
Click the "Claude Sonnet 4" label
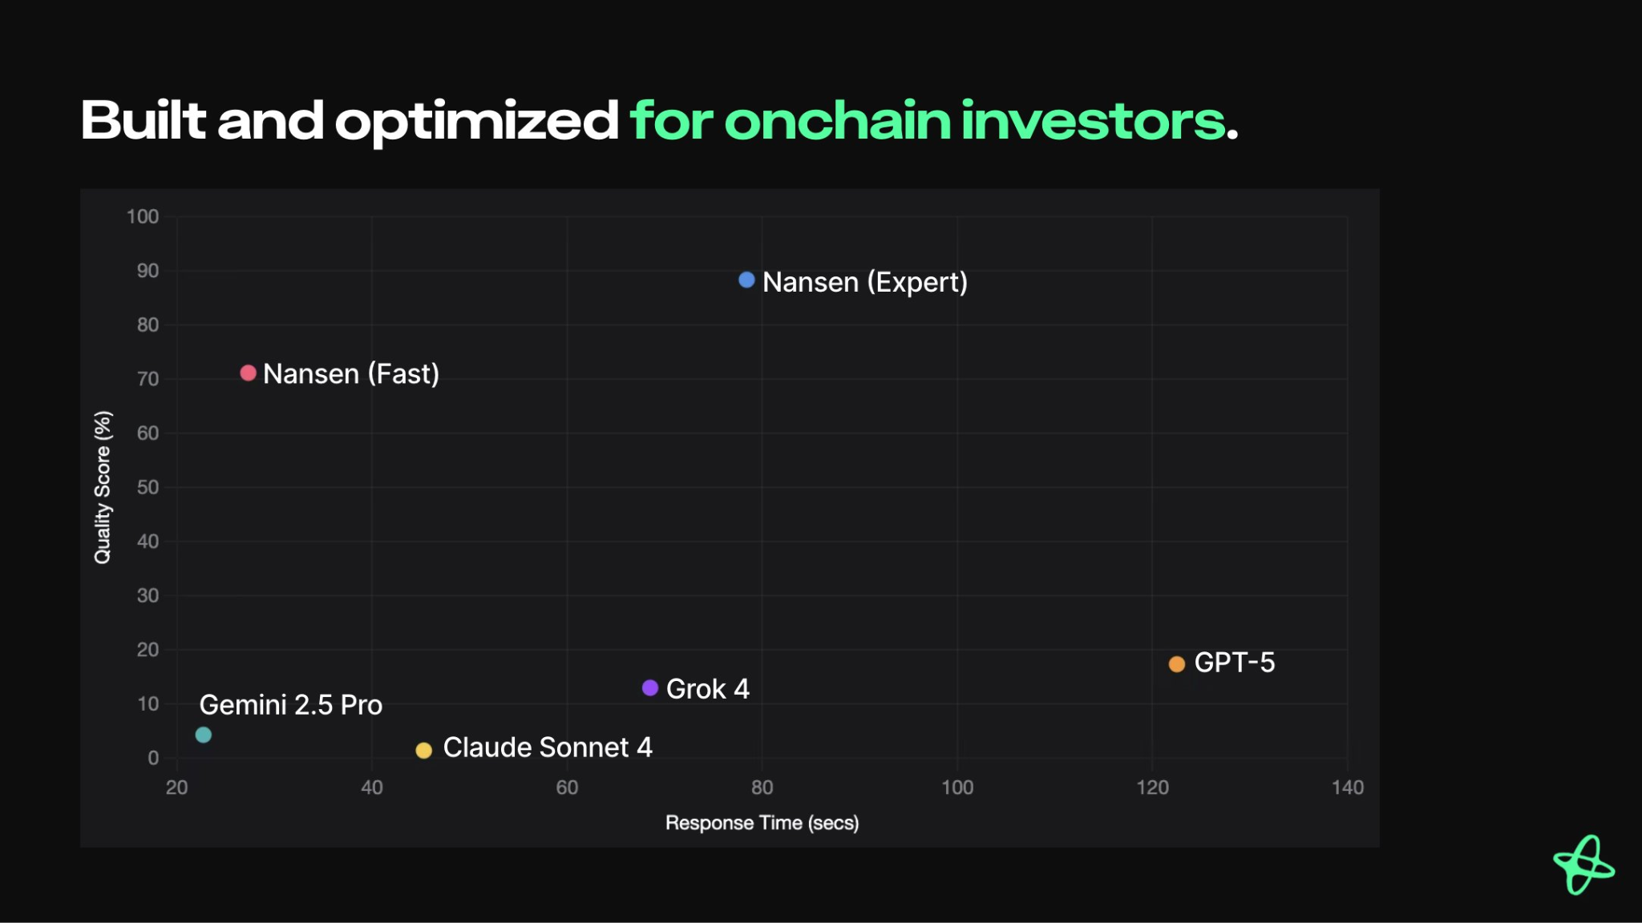coord(548,748)
